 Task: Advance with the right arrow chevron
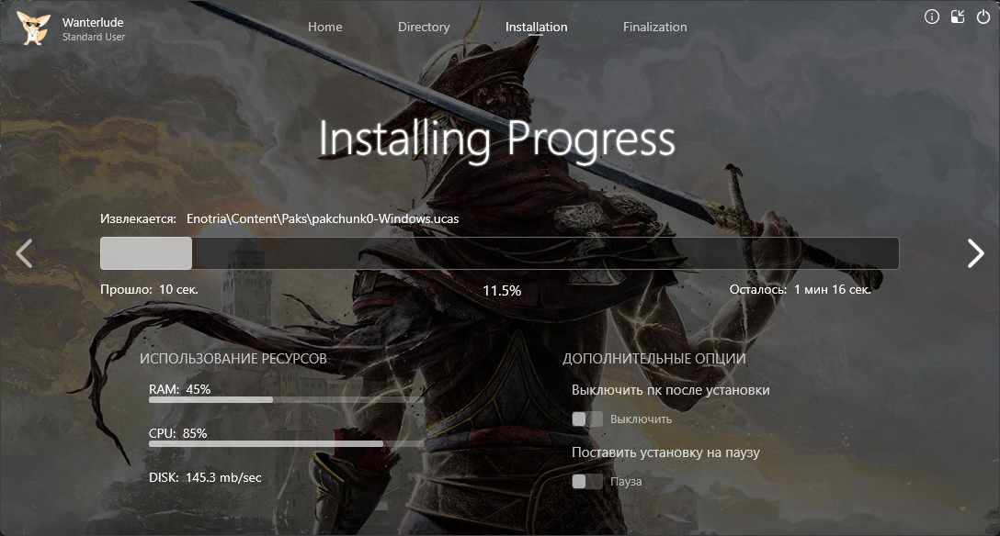(x=975, y=253)
